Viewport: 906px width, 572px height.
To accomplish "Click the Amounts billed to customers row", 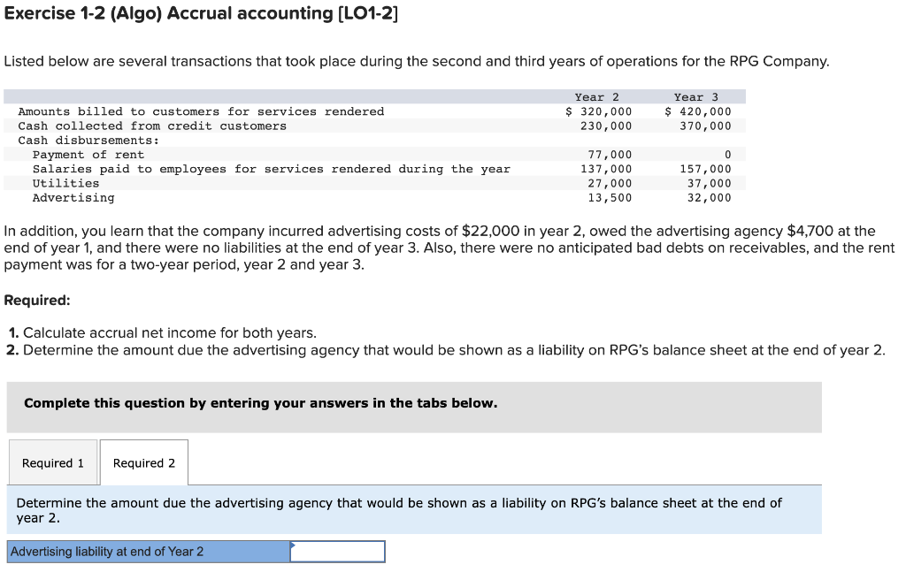I will point(203,111).
